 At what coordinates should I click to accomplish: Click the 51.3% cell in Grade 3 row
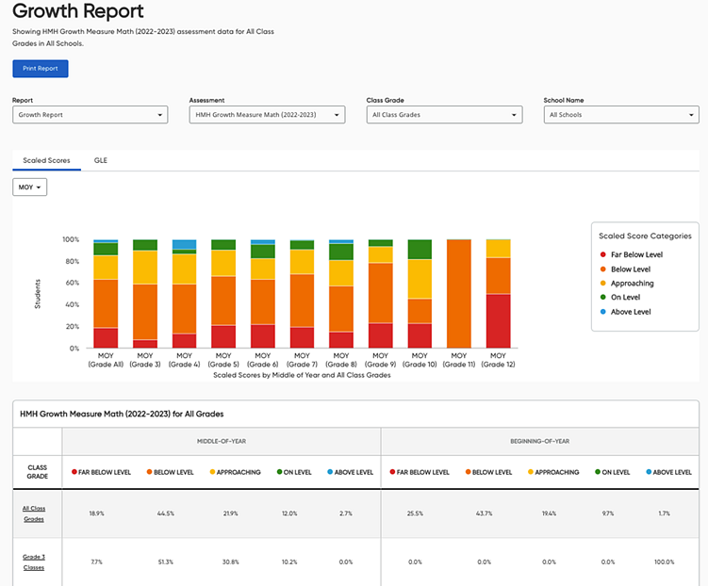coord(166,562)
